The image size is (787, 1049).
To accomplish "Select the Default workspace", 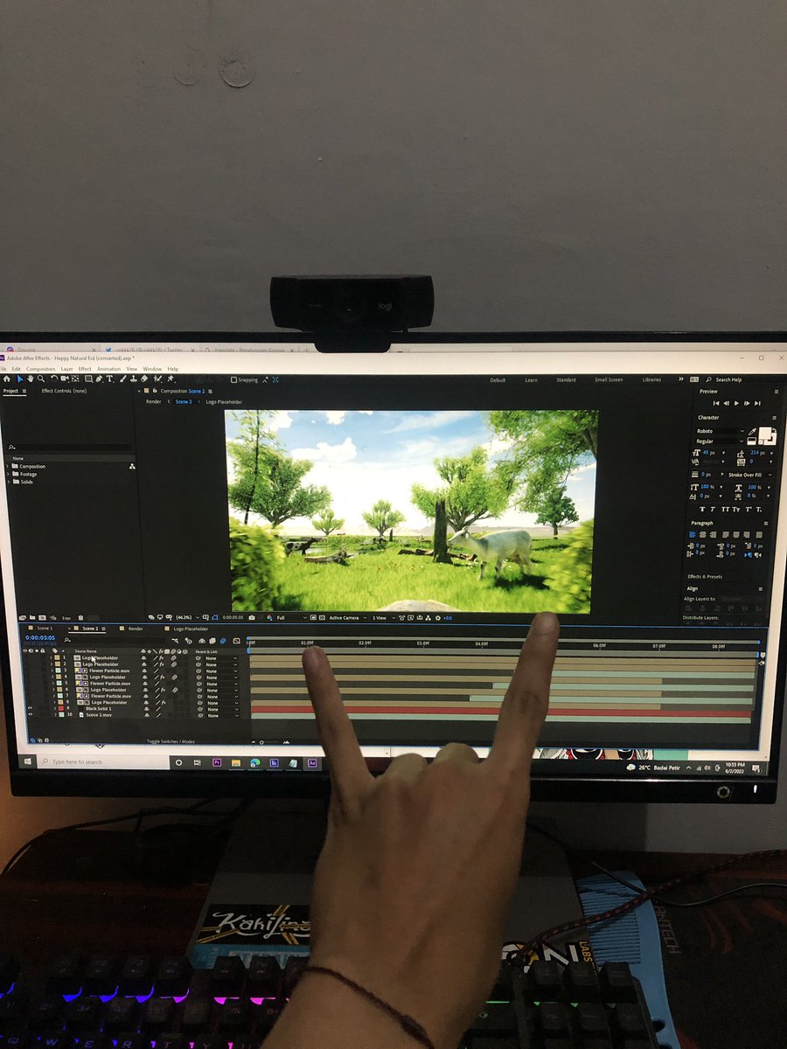I will (498, 380).
